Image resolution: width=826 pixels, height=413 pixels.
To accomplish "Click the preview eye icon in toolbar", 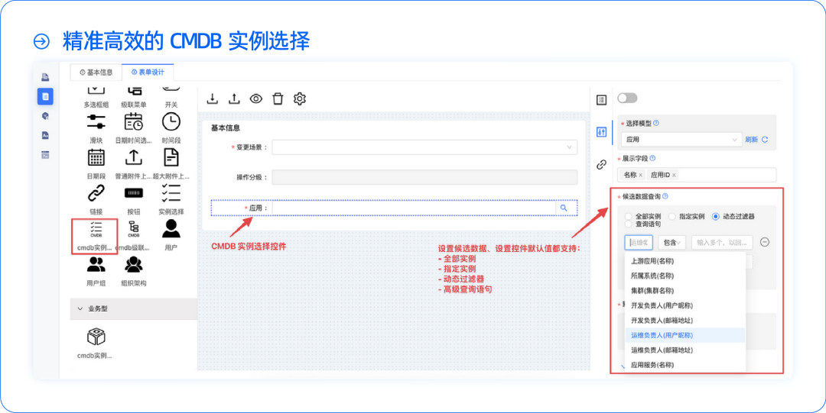I will click(256, 98).
